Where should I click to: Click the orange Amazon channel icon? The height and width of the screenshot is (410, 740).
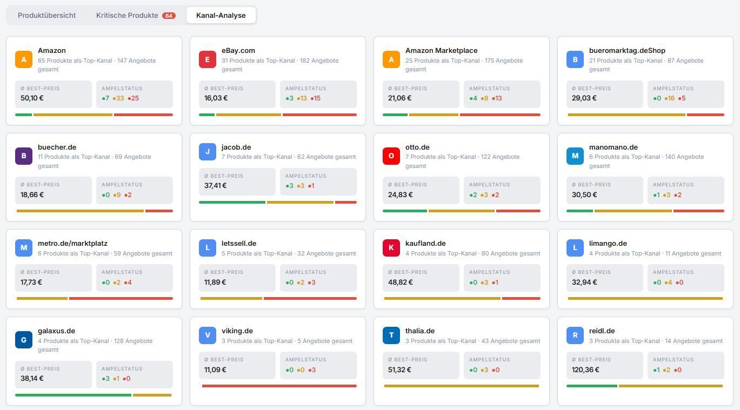[x=24, y=59]
